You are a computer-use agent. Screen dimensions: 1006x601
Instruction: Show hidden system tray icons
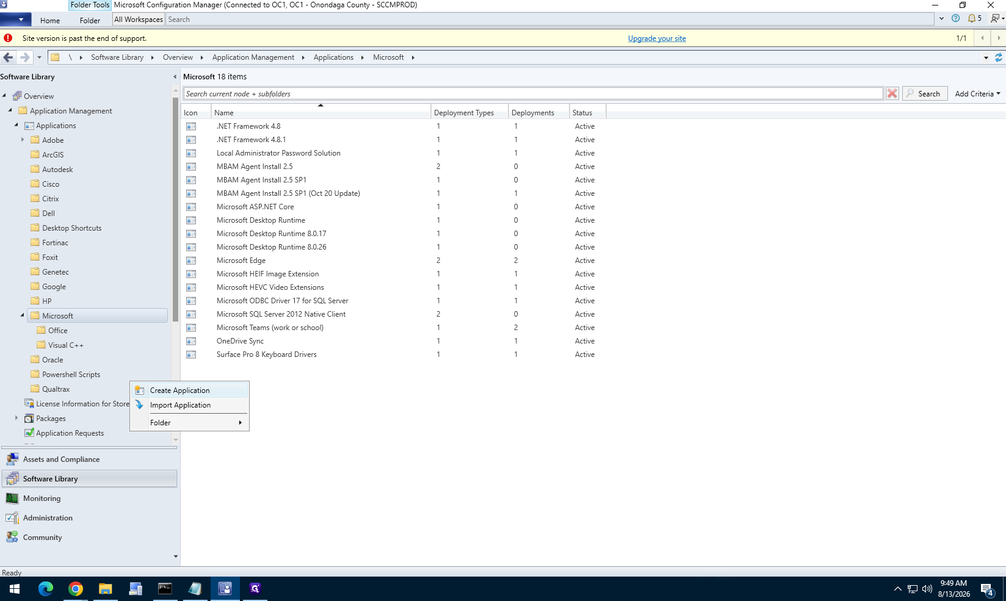pos(897,589)
